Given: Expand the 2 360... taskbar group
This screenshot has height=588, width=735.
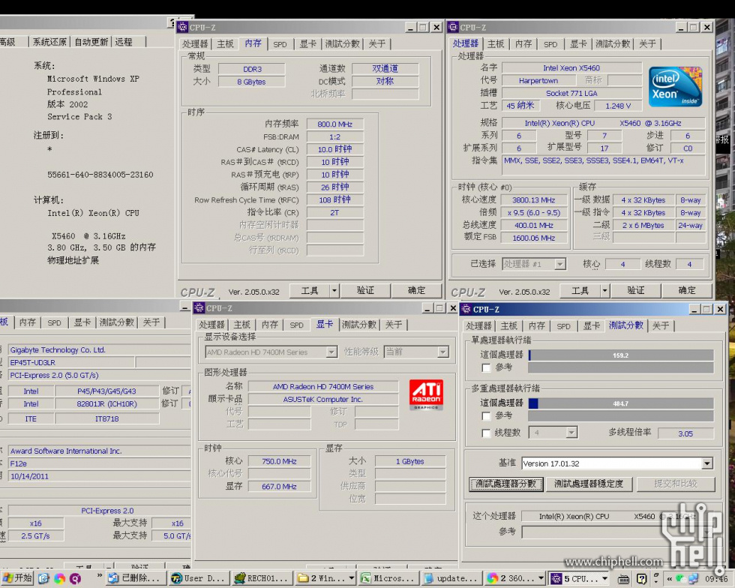Looking at the screenshot, I should click(x=541, y=578).
